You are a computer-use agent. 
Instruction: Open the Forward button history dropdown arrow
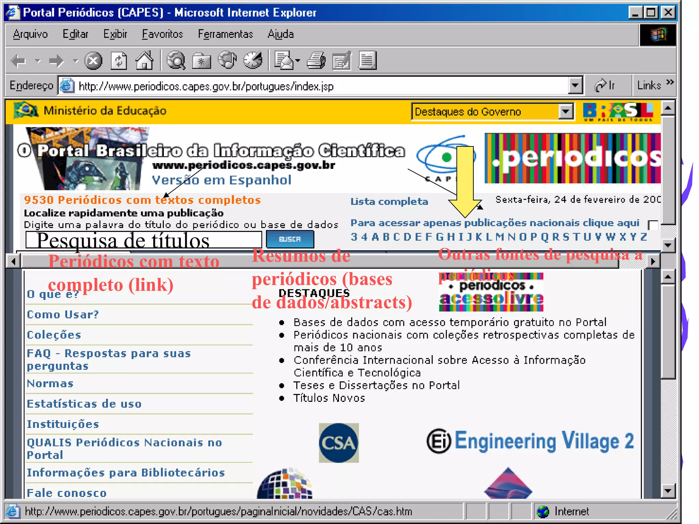(x=75, y=61)
